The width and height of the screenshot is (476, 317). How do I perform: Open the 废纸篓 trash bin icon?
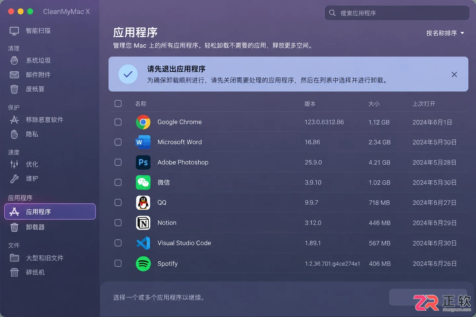click(x=14, y=89)
